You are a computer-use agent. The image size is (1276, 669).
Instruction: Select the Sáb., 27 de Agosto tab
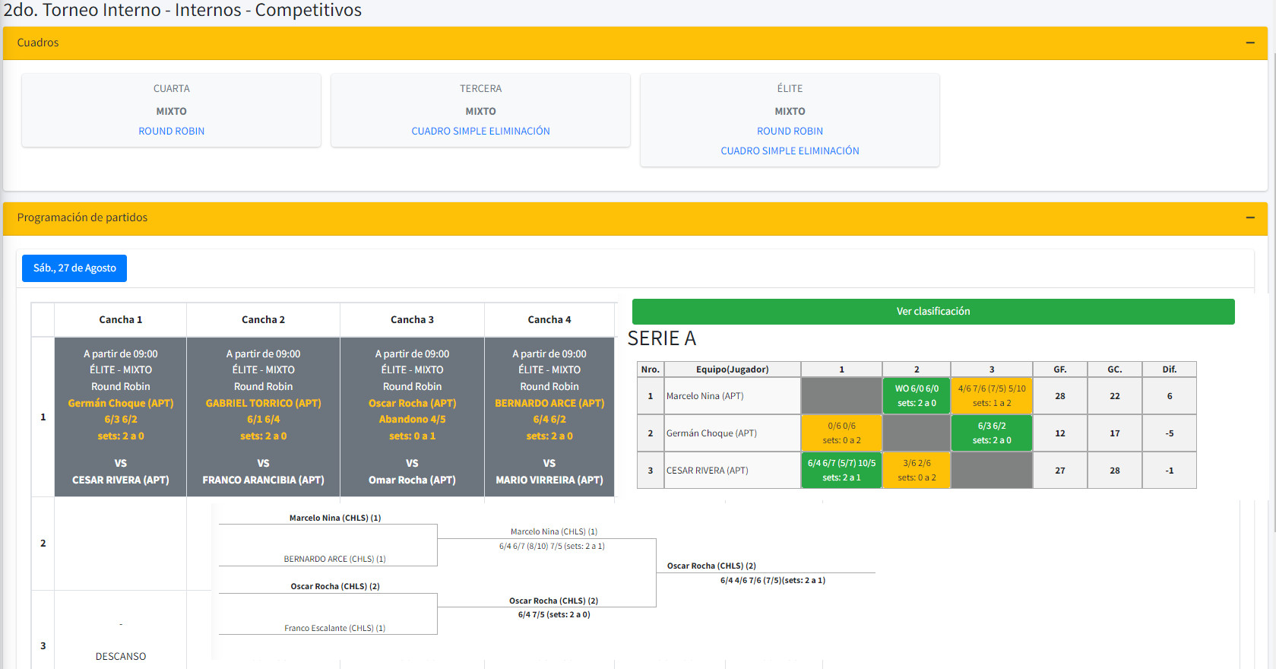74,268
